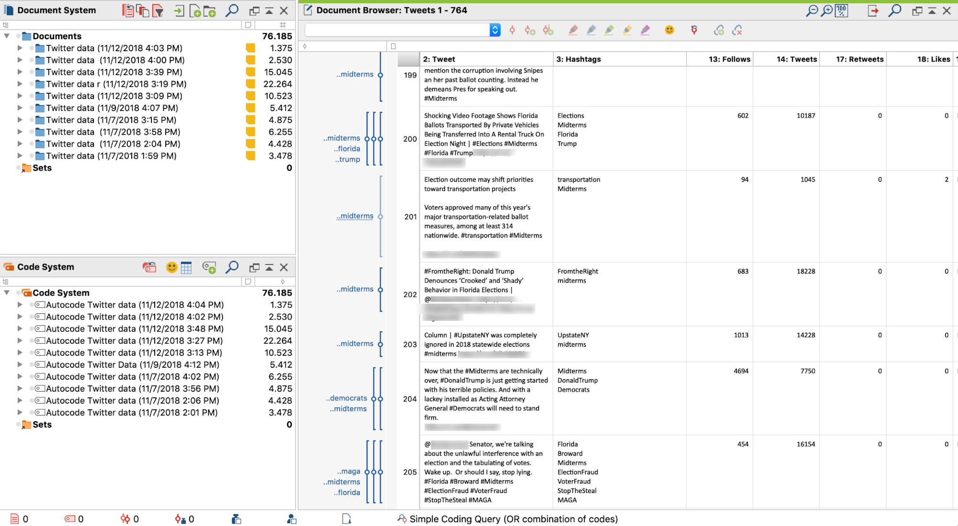Undock the Document System panel

(254, 11)
